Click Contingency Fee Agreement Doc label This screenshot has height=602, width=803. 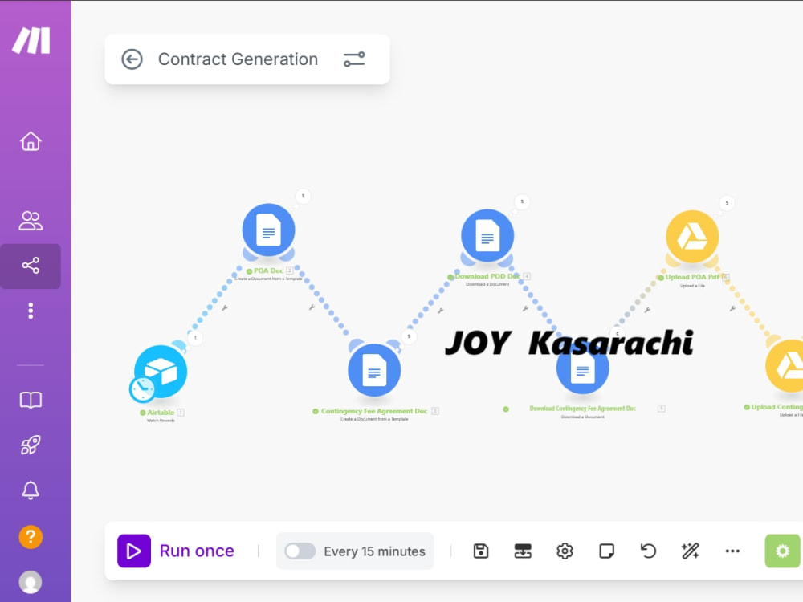tap(374, 411)
